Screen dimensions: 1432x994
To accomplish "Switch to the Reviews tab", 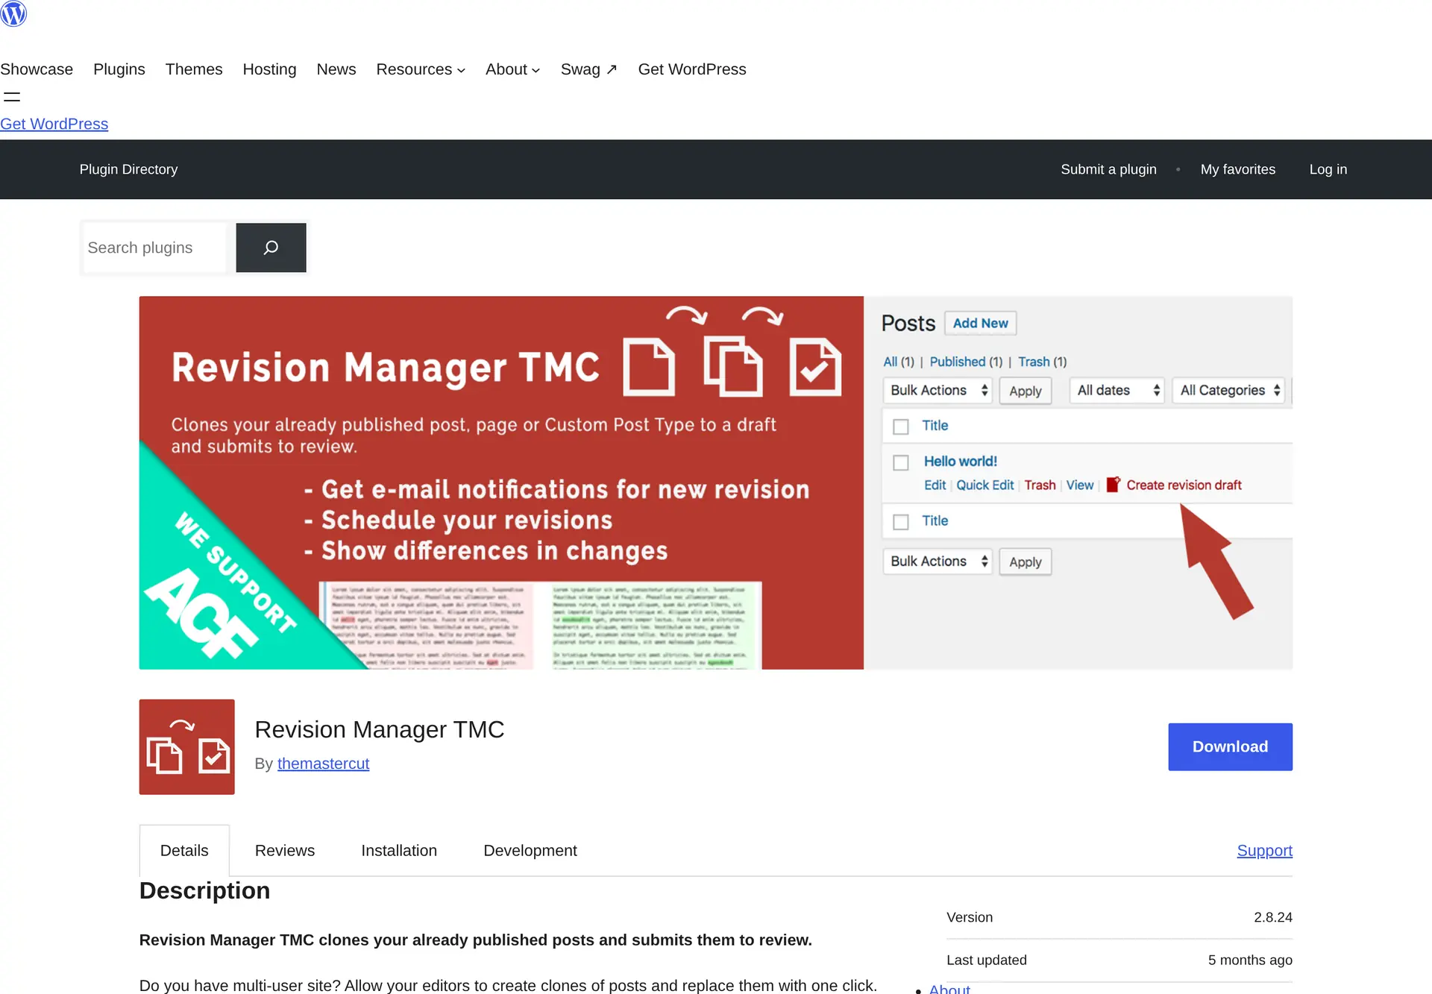I will tap(285, 851).
